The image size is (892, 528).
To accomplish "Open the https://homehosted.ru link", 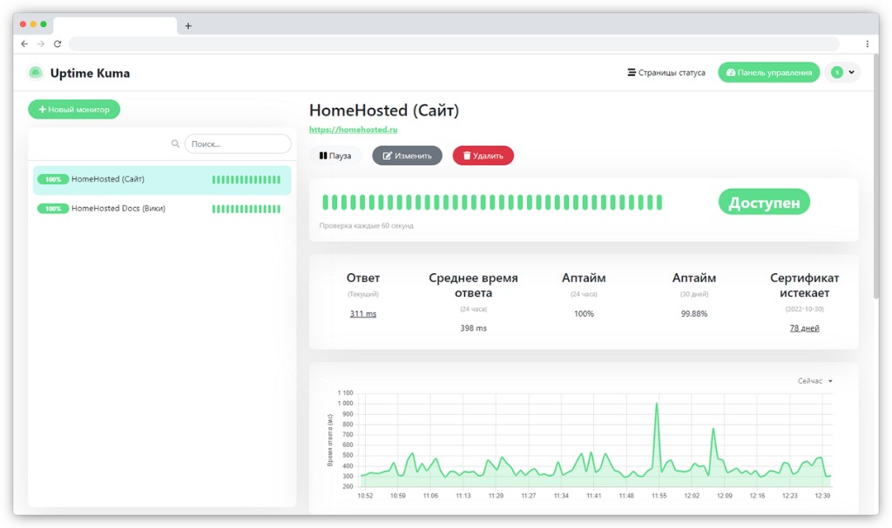I will (354, 130).
